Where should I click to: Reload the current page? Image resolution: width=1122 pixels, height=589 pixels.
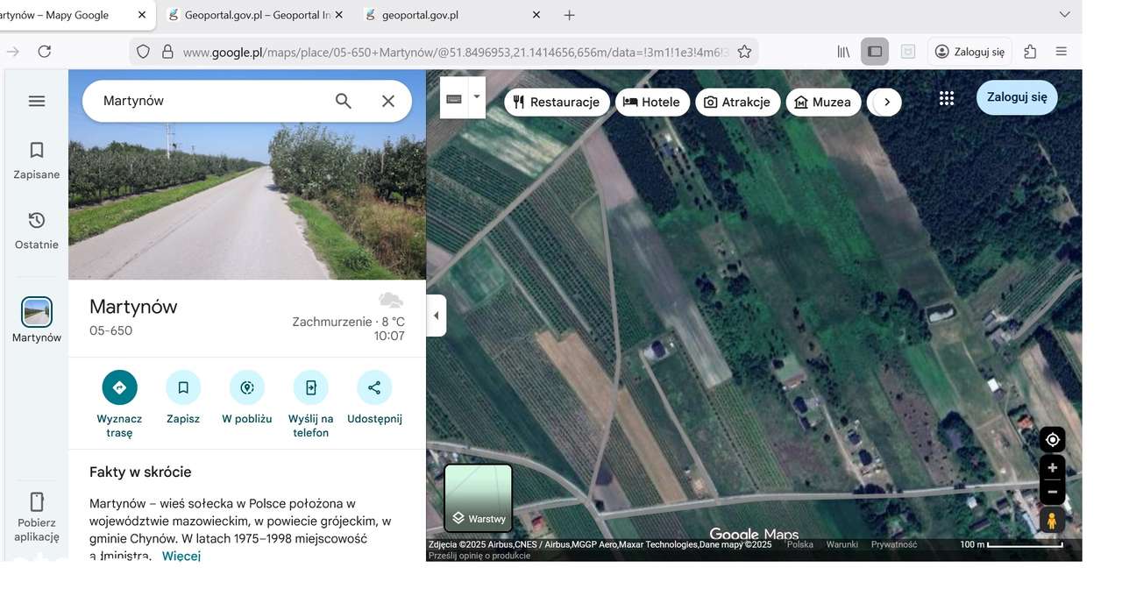coord(44,52)
